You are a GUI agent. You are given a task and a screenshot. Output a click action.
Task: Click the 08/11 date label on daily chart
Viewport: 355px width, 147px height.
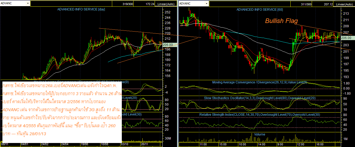[x=5, y=144]
